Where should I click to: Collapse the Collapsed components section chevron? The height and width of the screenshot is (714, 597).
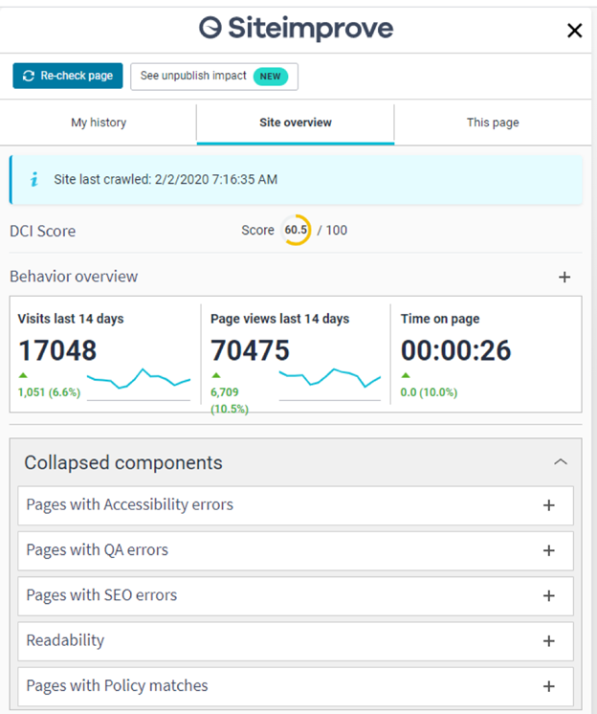[561, 461]
